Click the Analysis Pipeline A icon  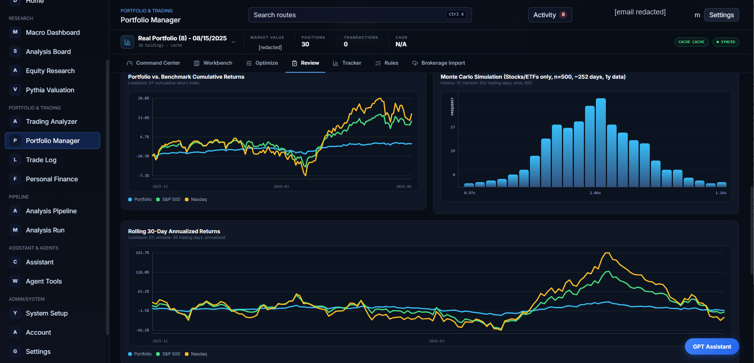pos(15,211)
